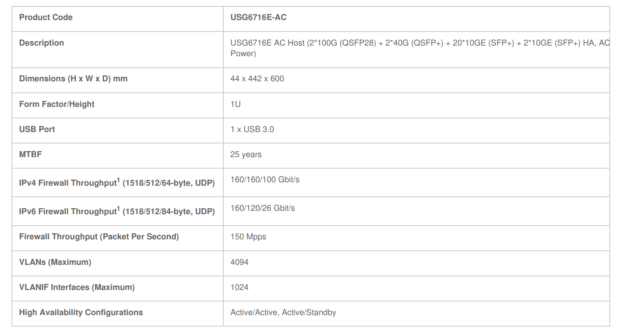Click the 44 x 442 x 600 value

[x=257, y=79]
